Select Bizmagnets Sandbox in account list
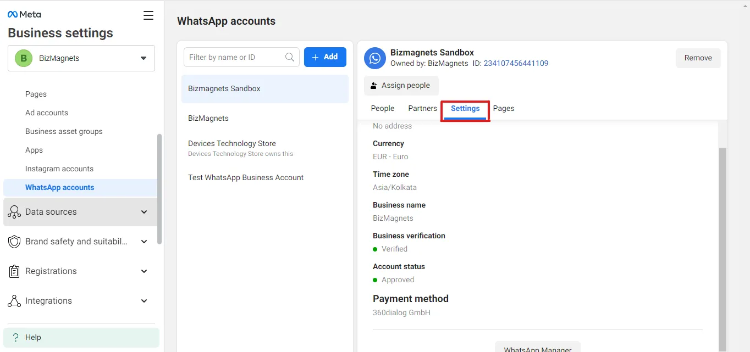 [265, 88]
